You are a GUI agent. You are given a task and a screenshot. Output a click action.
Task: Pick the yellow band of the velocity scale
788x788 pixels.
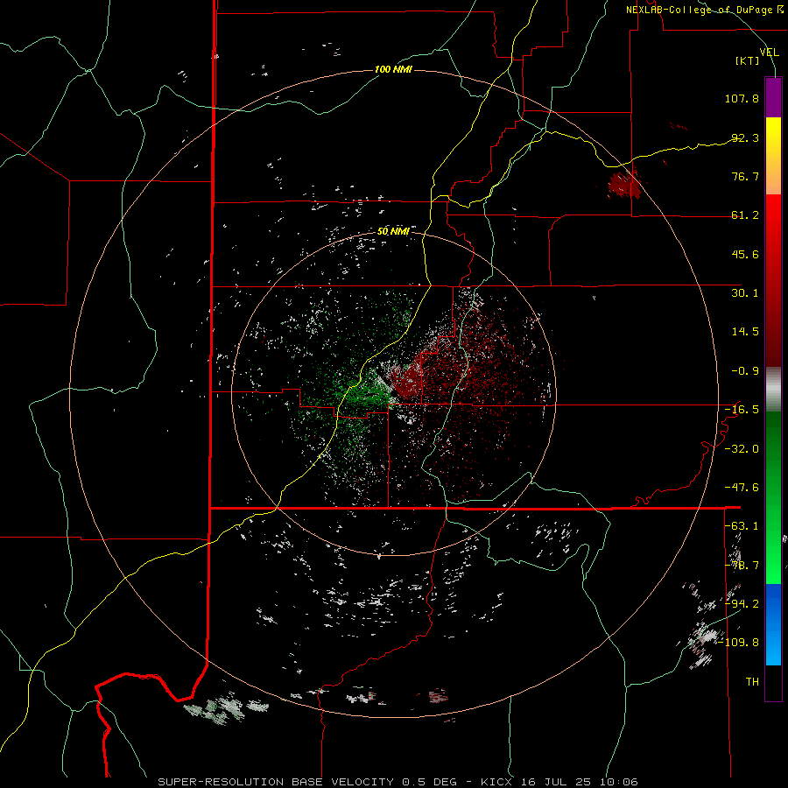point(773,156)
